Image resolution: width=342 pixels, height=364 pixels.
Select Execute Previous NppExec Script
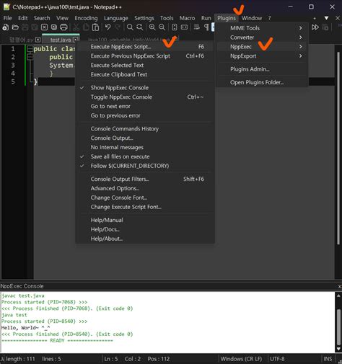point(144,56)
